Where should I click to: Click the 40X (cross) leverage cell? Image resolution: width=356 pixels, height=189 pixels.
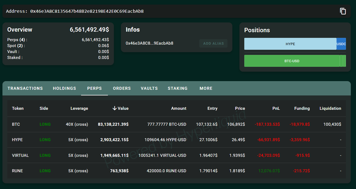pyautogui.click(x=77, y=124)
